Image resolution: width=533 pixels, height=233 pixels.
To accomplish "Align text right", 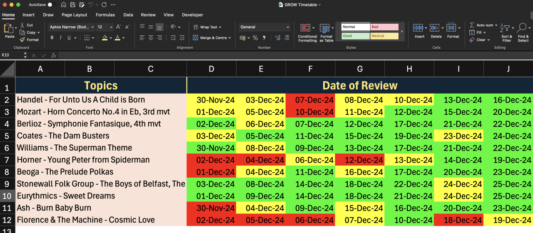I will [159, 37].
